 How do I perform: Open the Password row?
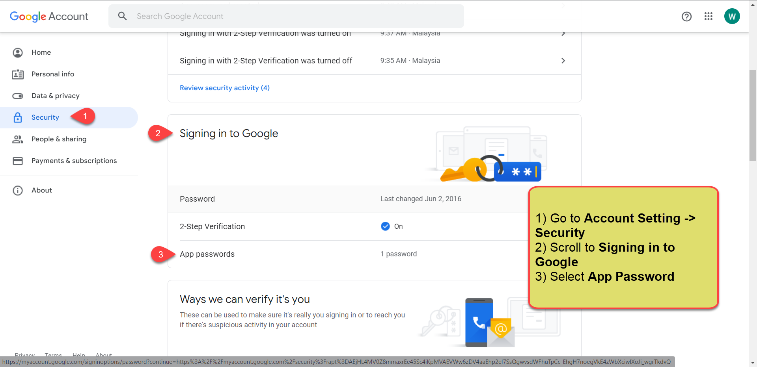pyautogui.click(x=348, y=199)
